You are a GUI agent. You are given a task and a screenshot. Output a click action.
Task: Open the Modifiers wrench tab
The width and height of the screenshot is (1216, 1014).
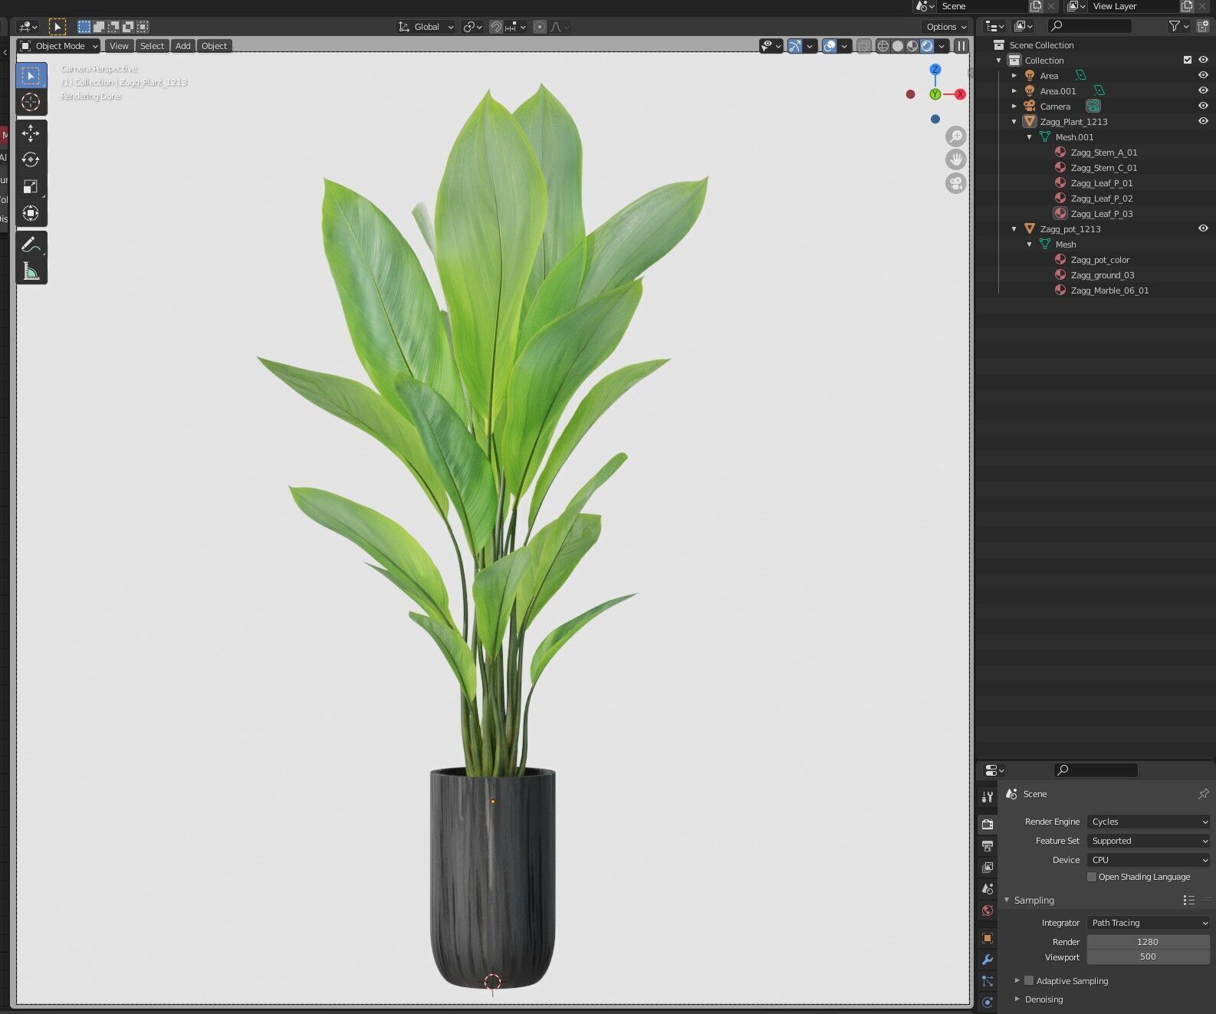988,960
